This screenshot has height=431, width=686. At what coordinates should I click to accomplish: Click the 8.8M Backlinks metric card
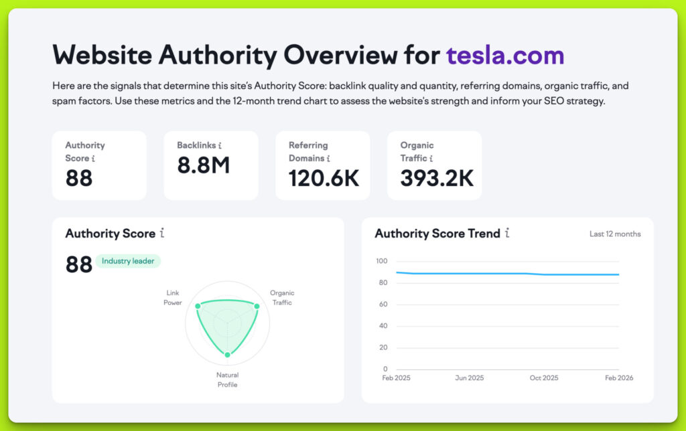[211, 165]
